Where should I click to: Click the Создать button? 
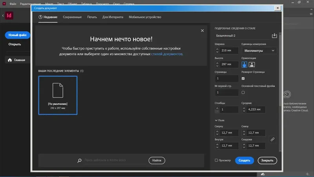pos(244,161)
